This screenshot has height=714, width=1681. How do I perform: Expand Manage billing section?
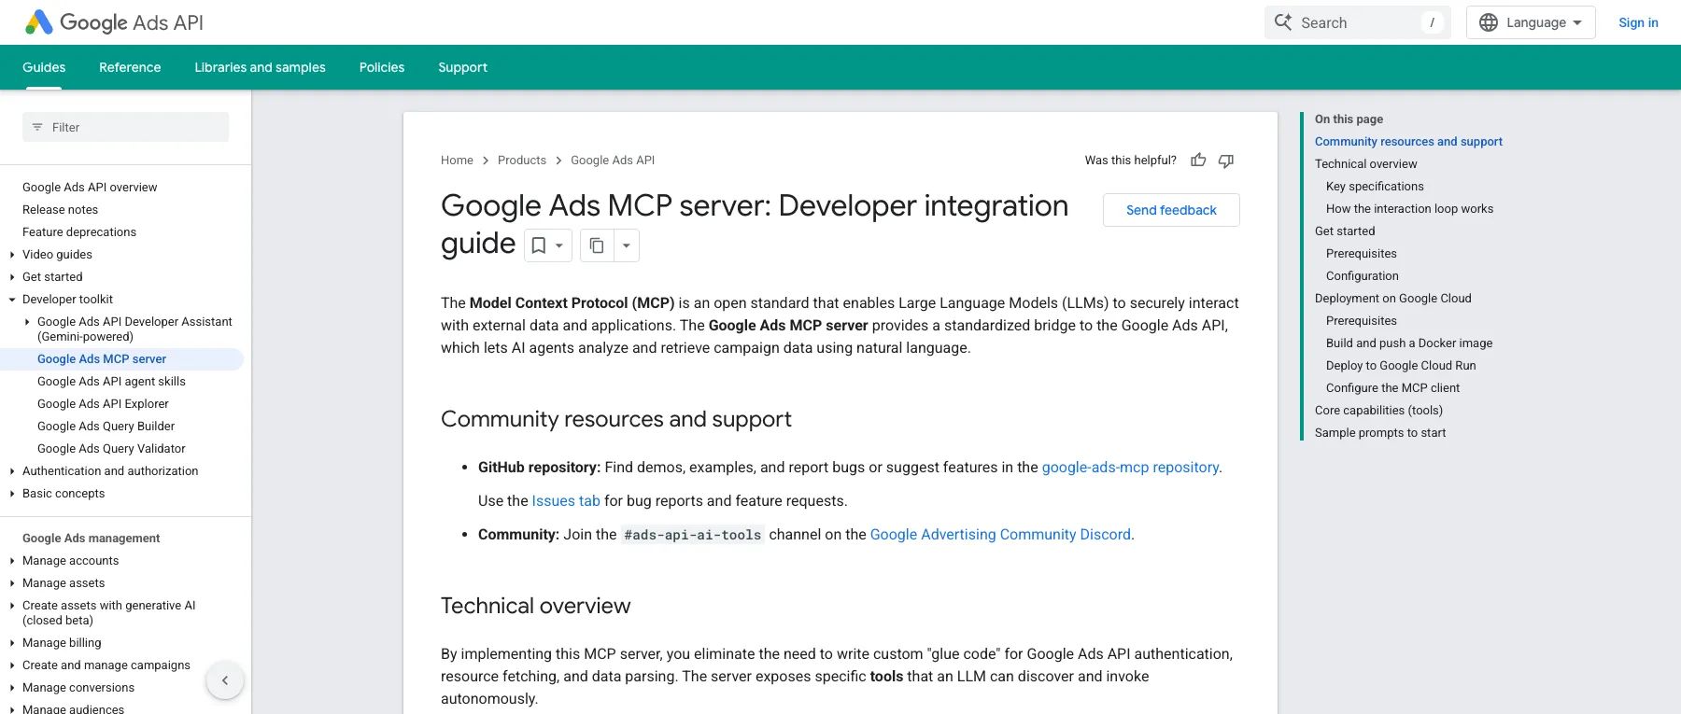coord(12,642)
